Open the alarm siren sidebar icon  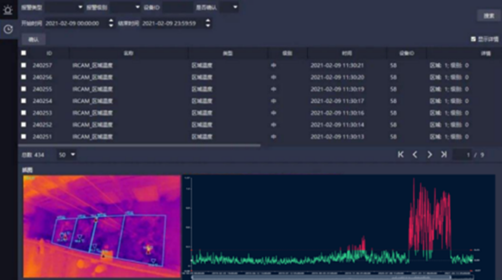pyautogui.click(x=8, y=9)
